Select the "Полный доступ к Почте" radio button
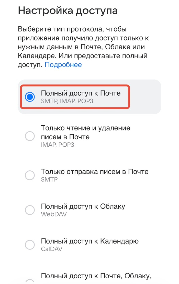This screenshot has height=284, width=179. point(30,97)
